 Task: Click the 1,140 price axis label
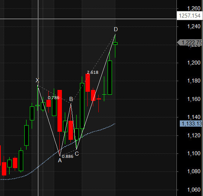click(194, 117)
